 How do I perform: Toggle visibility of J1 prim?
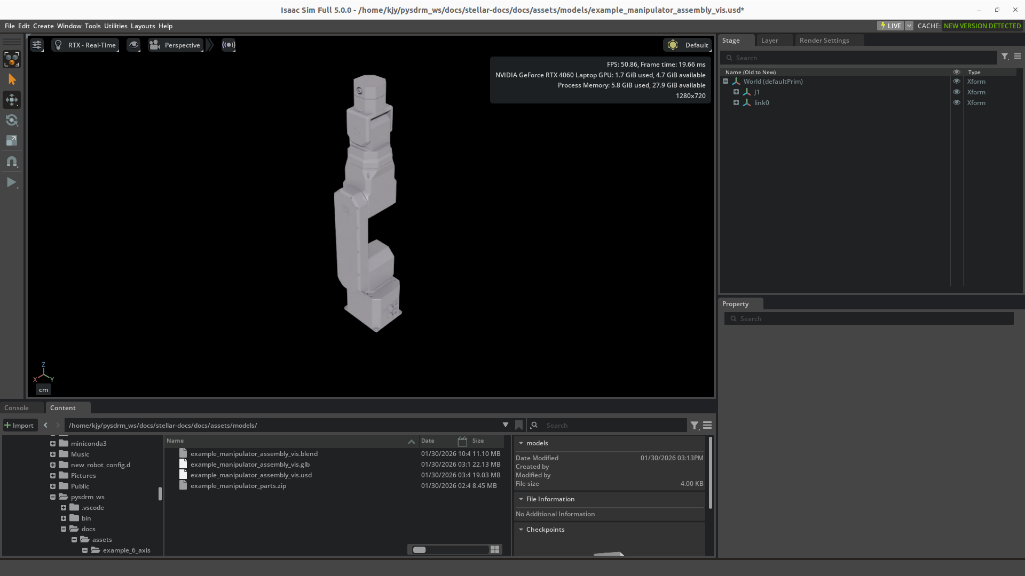tap(957, 92)
